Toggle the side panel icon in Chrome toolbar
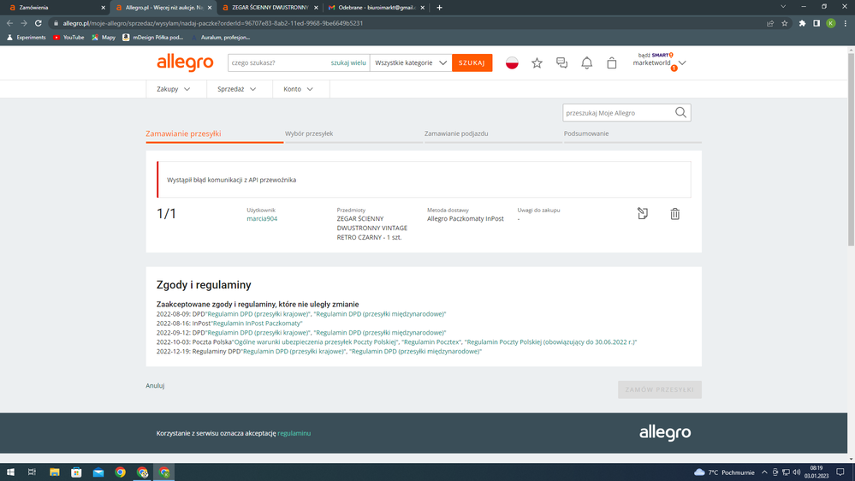 coord(816,23)
